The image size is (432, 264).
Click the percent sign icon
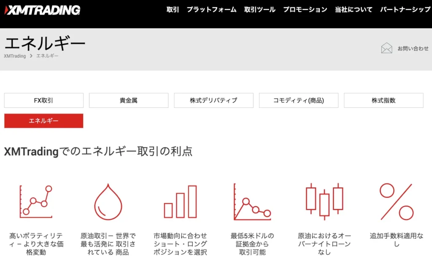(x=397, y=202)
